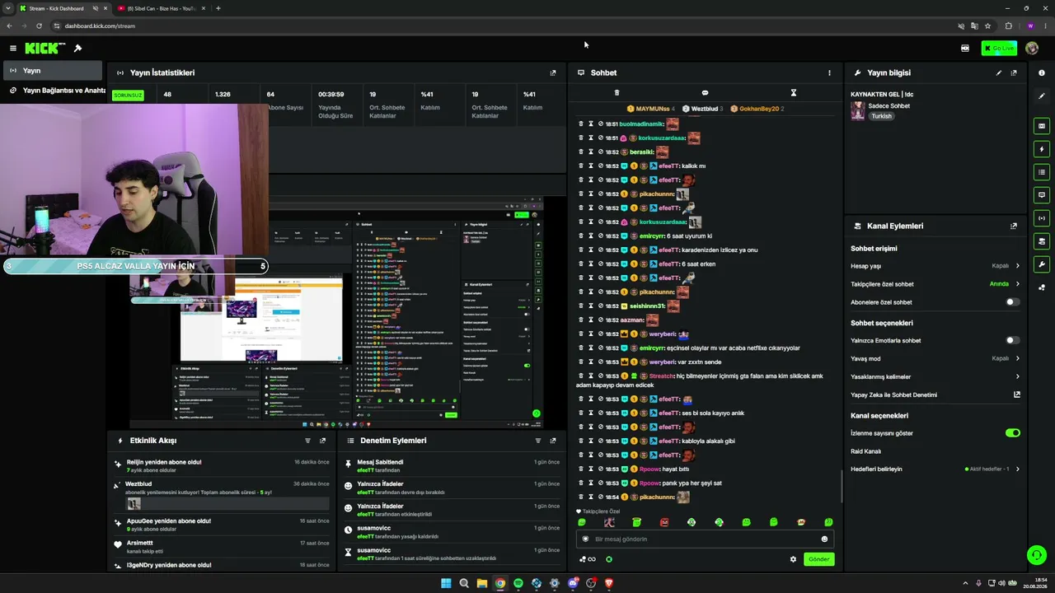Expand Yasaklanmış kelimeler setting
1055x593 pixels.
[x=935, y=376]
